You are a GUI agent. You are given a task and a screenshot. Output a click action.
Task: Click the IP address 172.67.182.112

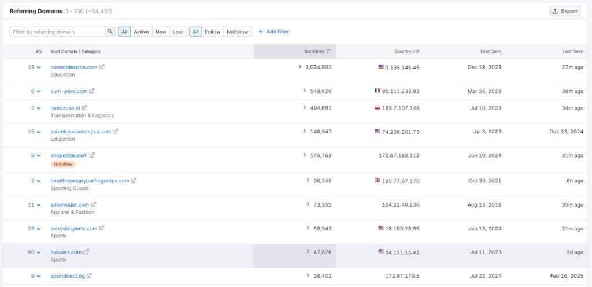399,155
